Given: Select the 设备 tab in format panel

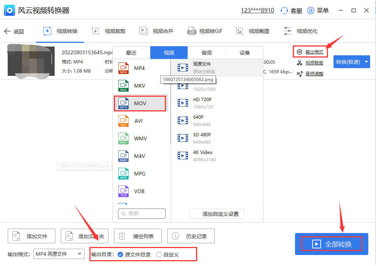Looking at the screenshot, I should (244, 53).
